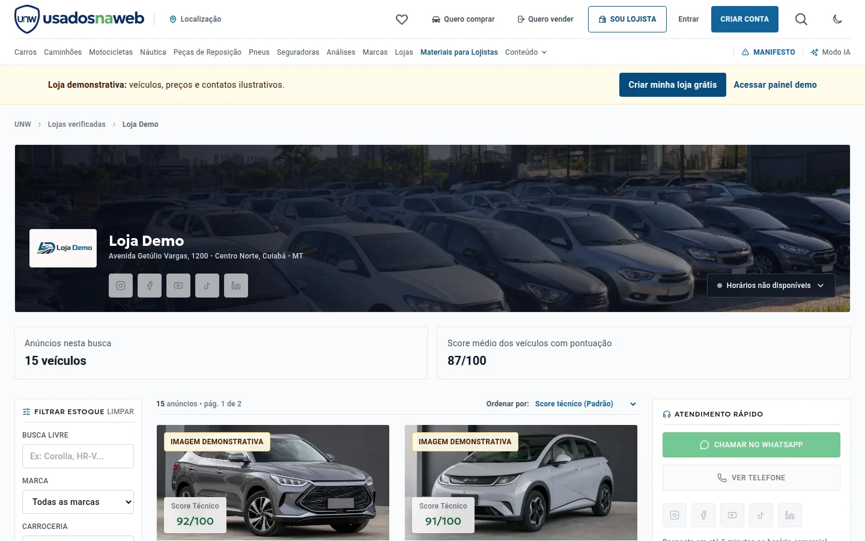Open YouTube icon in the banner
Viewport: 865px width, 541px height.
(178, 286)
